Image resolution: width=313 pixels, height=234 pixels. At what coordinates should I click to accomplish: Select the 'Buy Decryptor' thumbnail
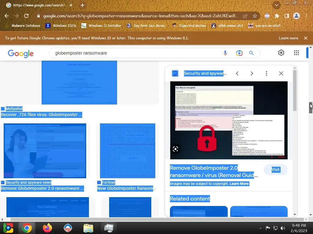pyautogui.click(x=47, y=207)
